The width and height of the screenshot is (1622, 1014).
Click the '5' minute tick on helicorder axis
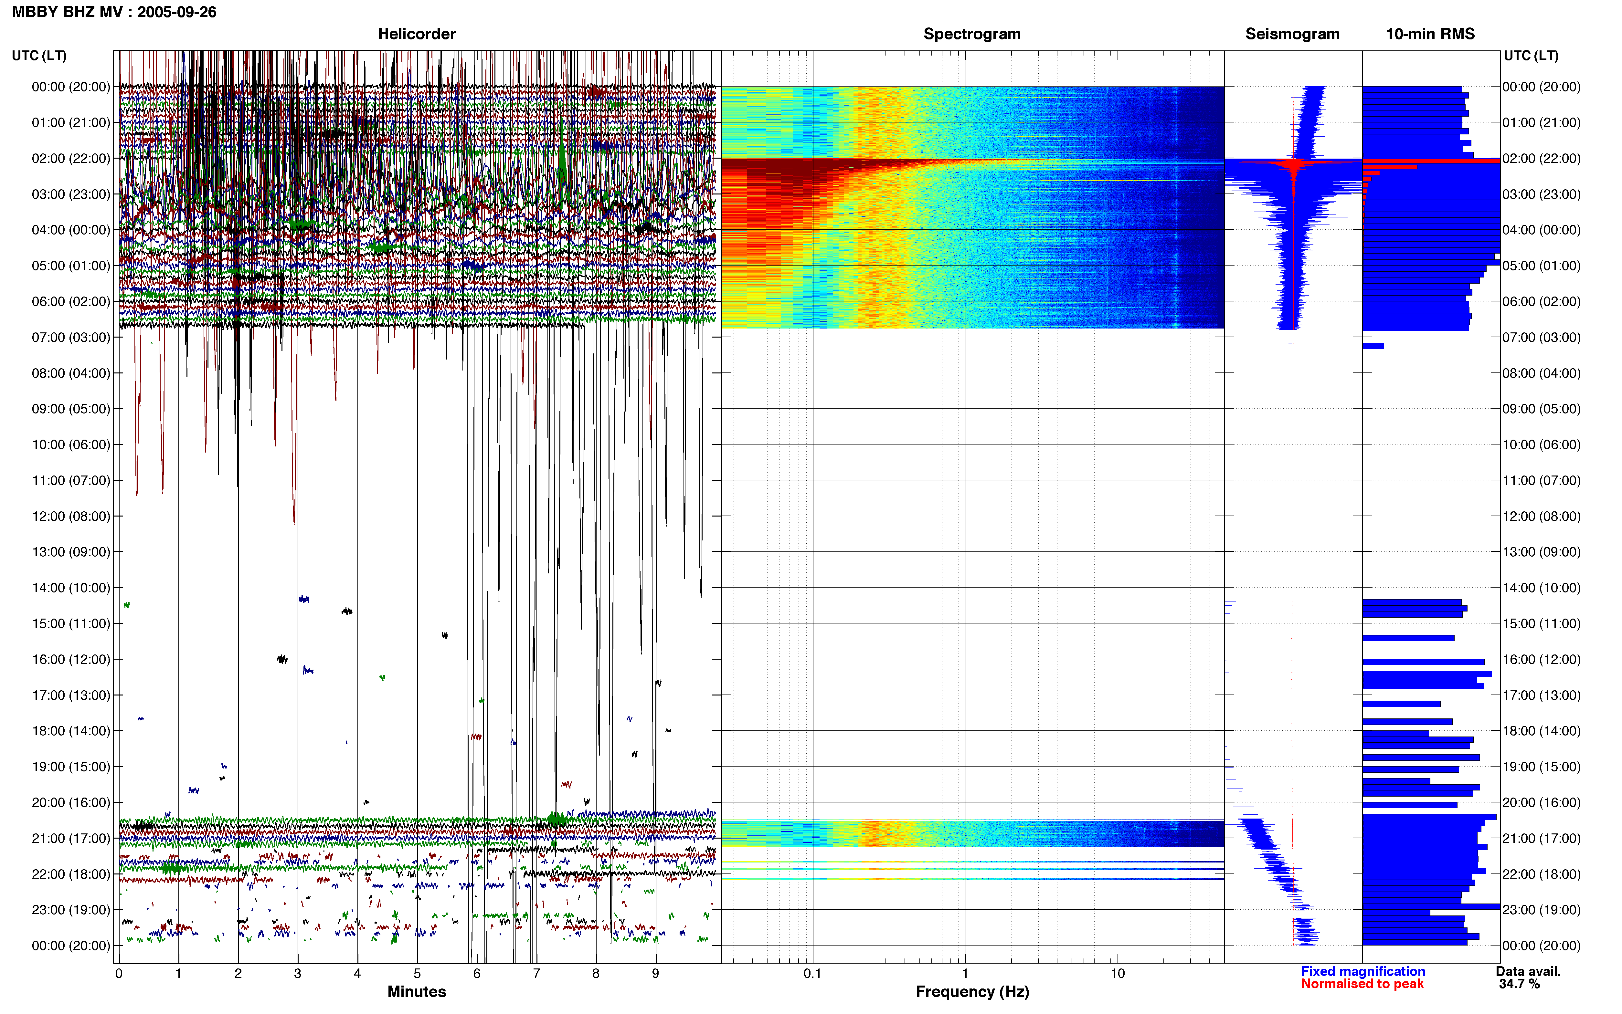(417, 974)
